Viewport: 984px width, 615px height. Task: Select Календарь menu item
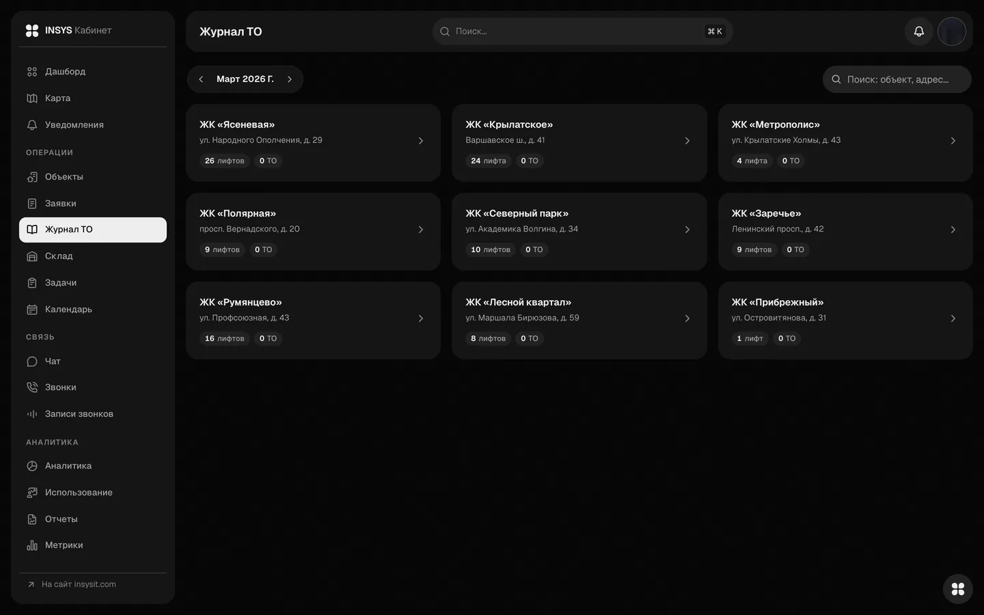[x=93, y=310]
